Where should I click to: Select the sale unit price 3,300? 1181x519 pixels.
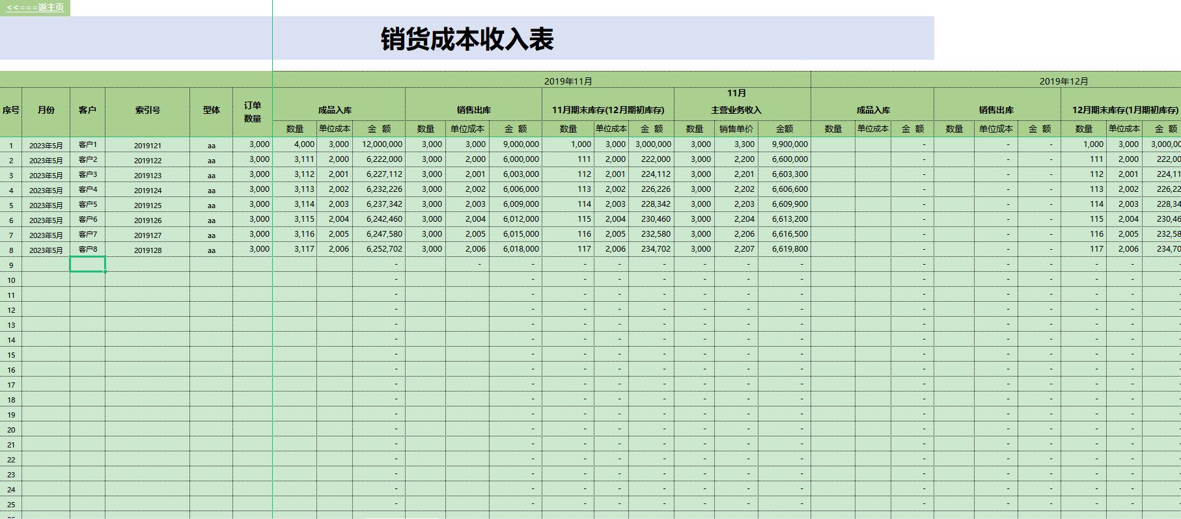[736, 144]
